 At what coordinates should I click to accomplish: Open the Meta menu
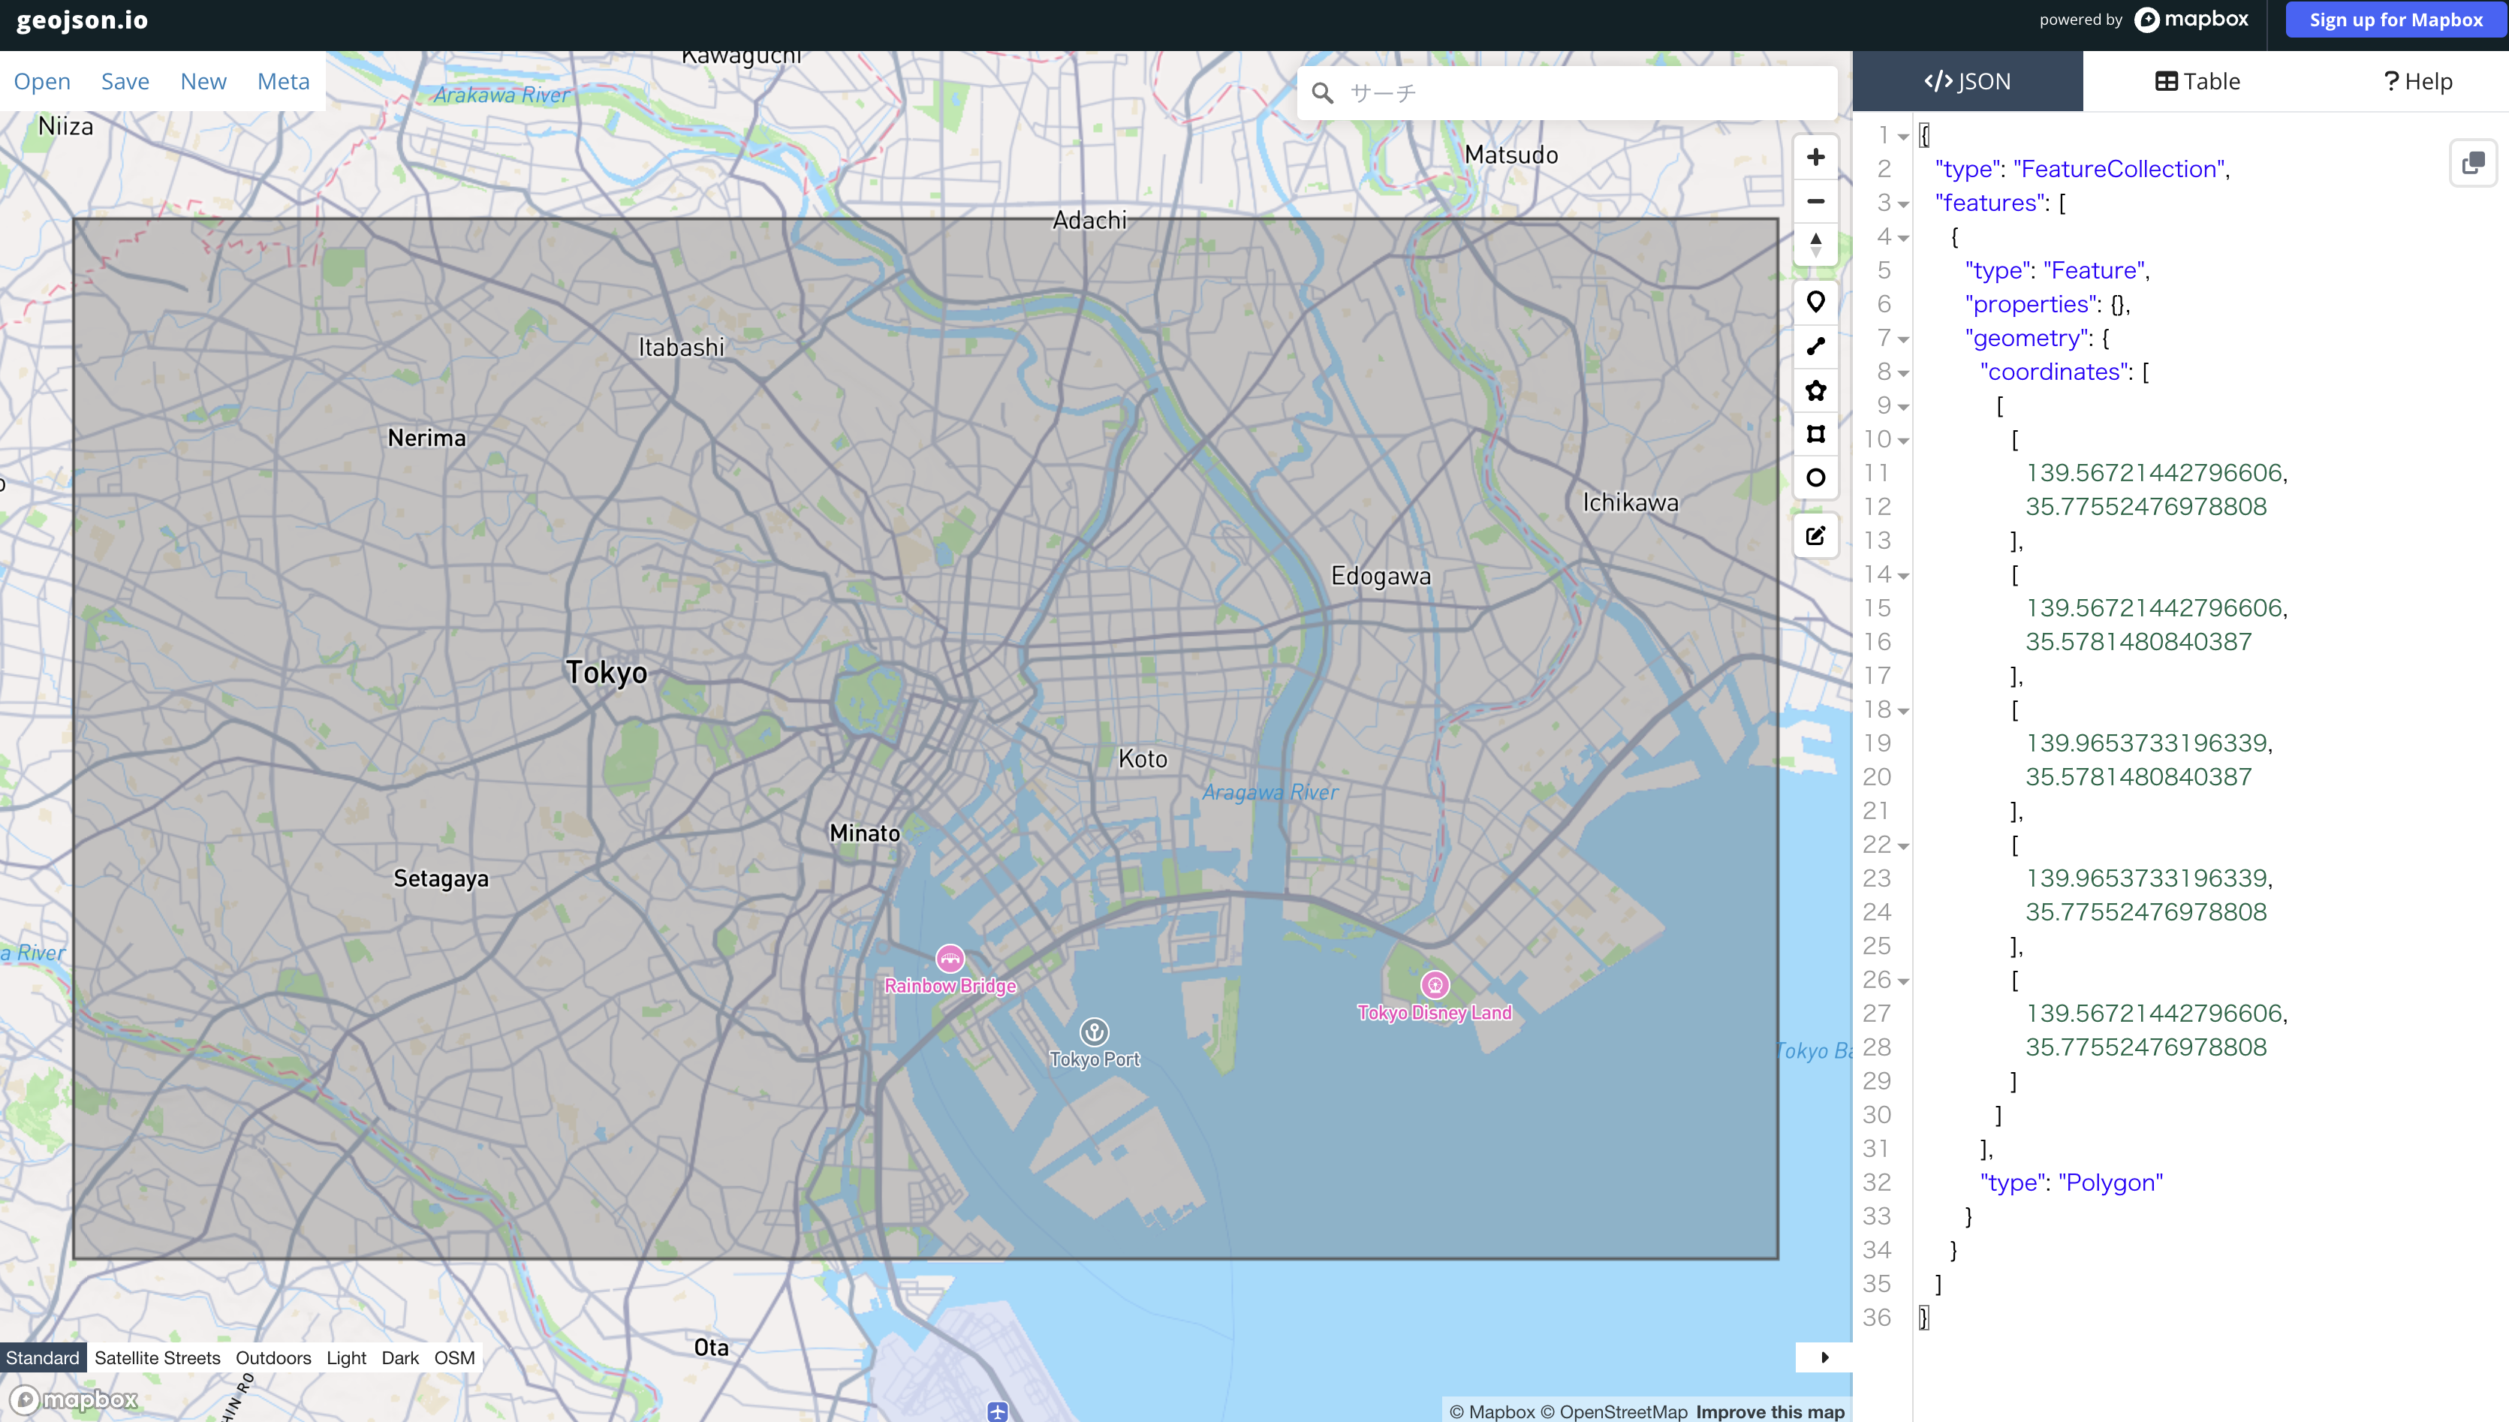pyautogui.click(x=282, y=81)
